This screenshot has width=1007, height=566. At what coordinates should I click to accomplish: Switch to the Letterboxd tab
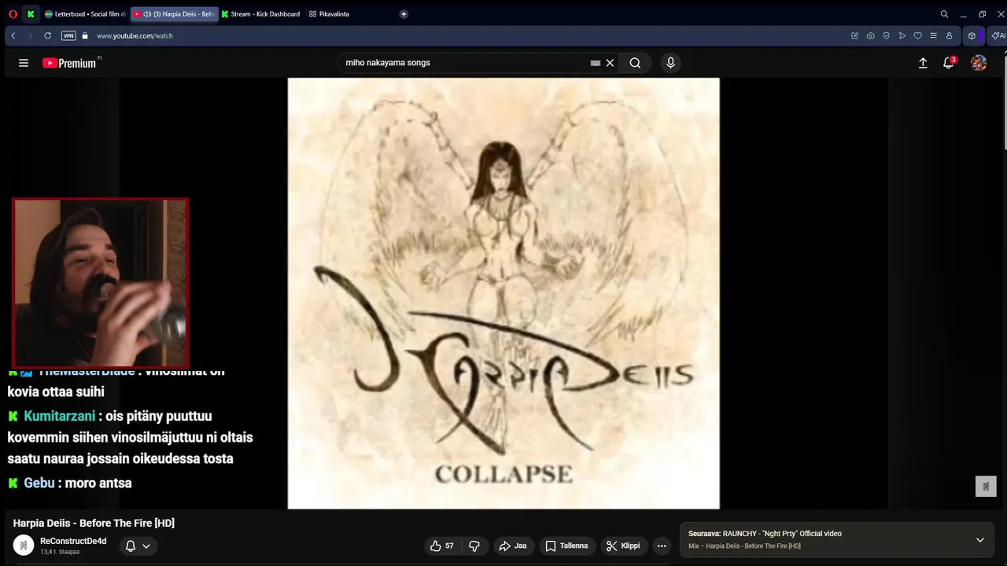[85, 14]
